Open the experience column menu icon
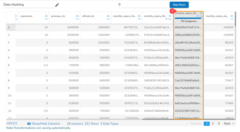The image size is (240, 132). (46, 16)
